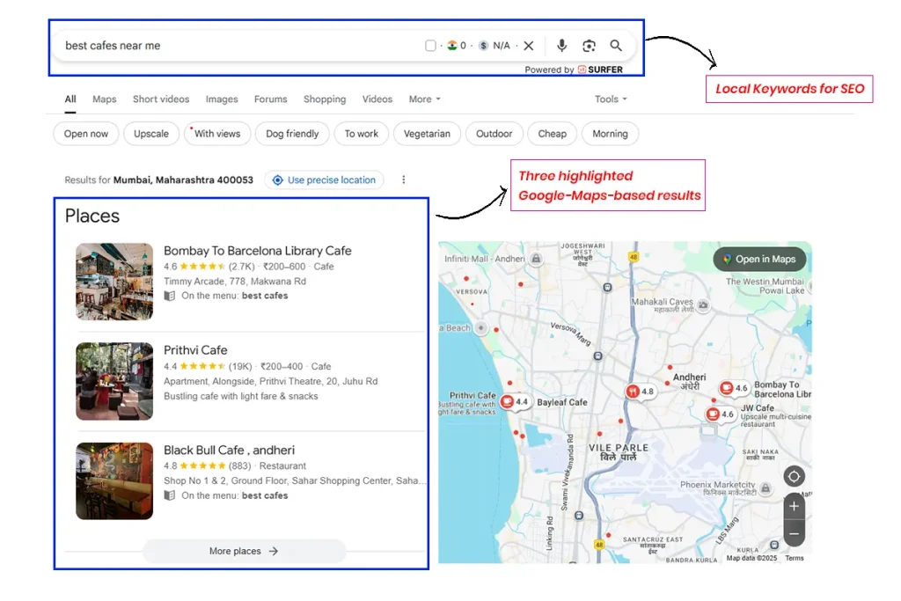The image size is (901, 601).
Task: Click Bombay To Barcelona cafe photo thumbnail
Action: coord(114,282)
